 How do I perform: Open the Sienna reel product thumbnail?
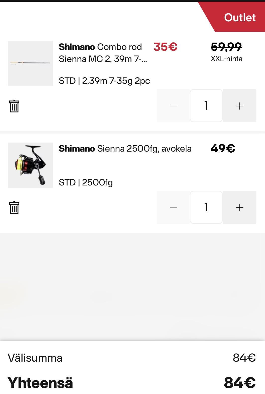coord(30,165)
